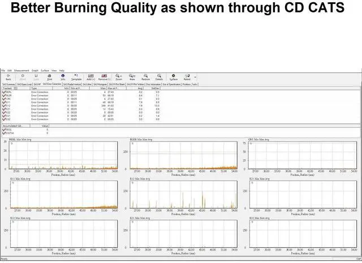Uncheck the CRC tracked checkbox
The image size is (362, 263).
click(x=4, y=99)
